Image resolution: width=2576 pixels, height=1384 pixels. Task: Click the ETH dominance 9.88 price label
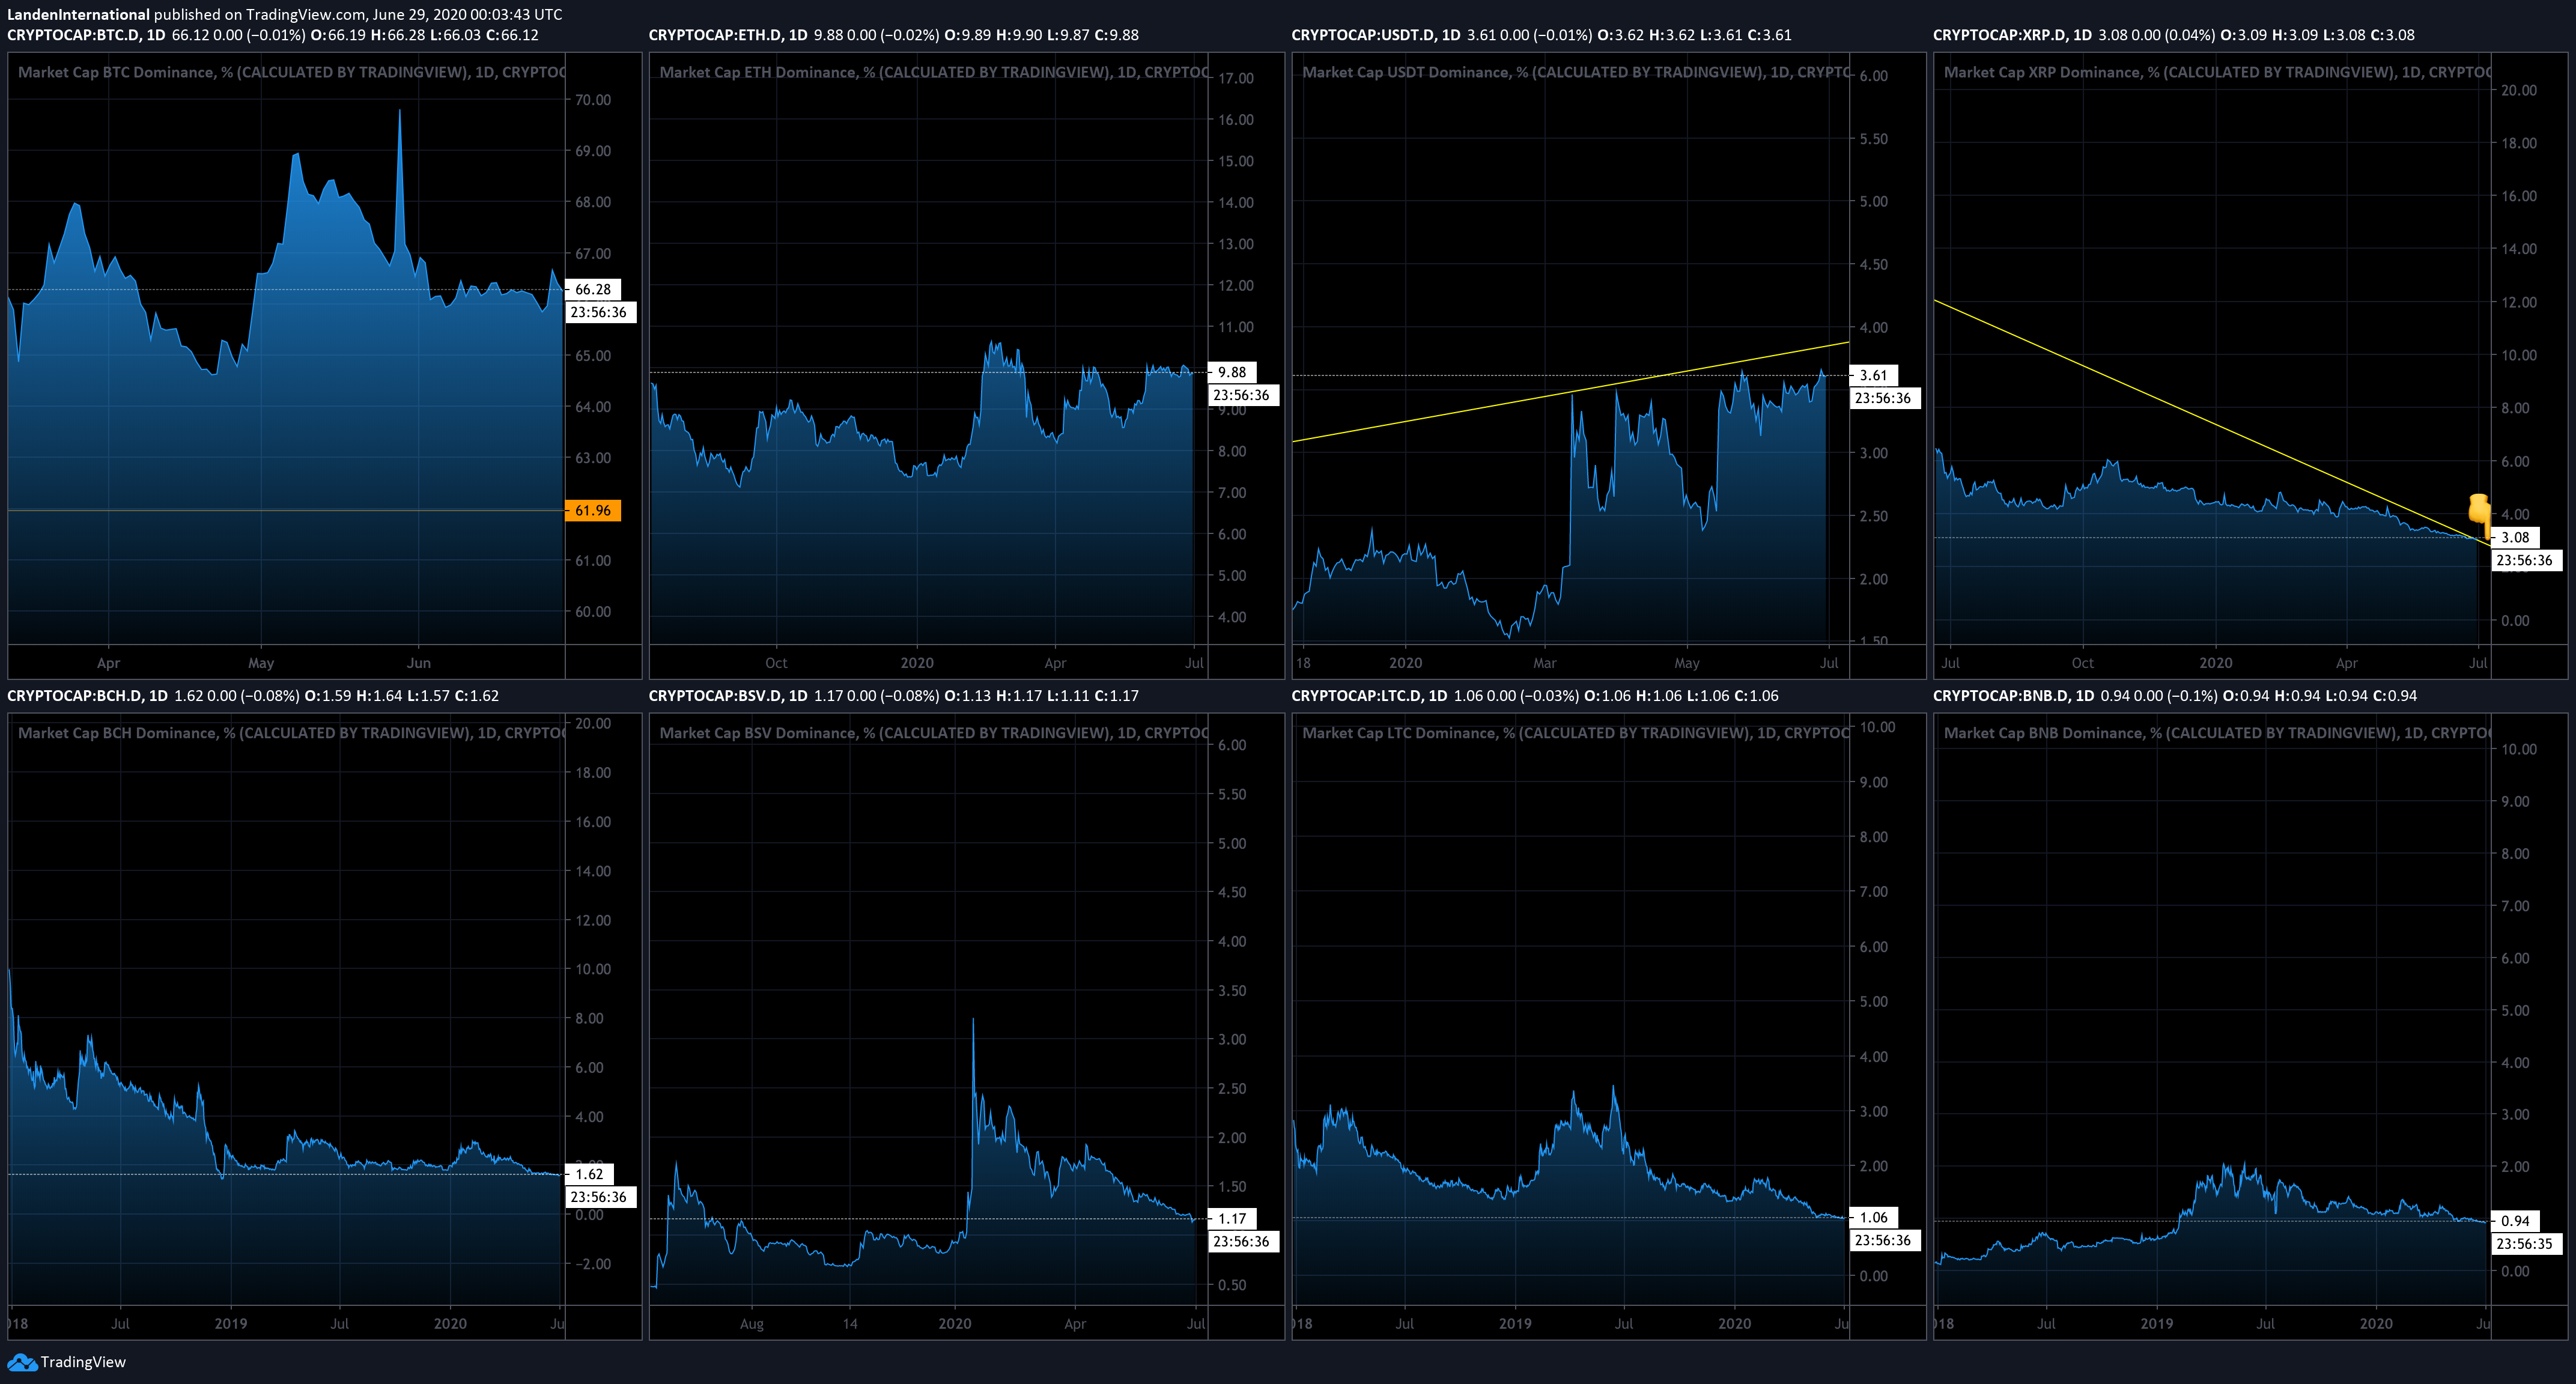click(1232, 372)
